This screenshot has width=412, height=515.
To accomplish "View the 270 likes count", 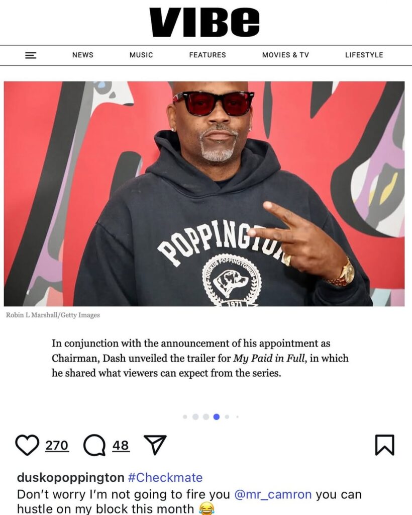I will tap(57, 446).
